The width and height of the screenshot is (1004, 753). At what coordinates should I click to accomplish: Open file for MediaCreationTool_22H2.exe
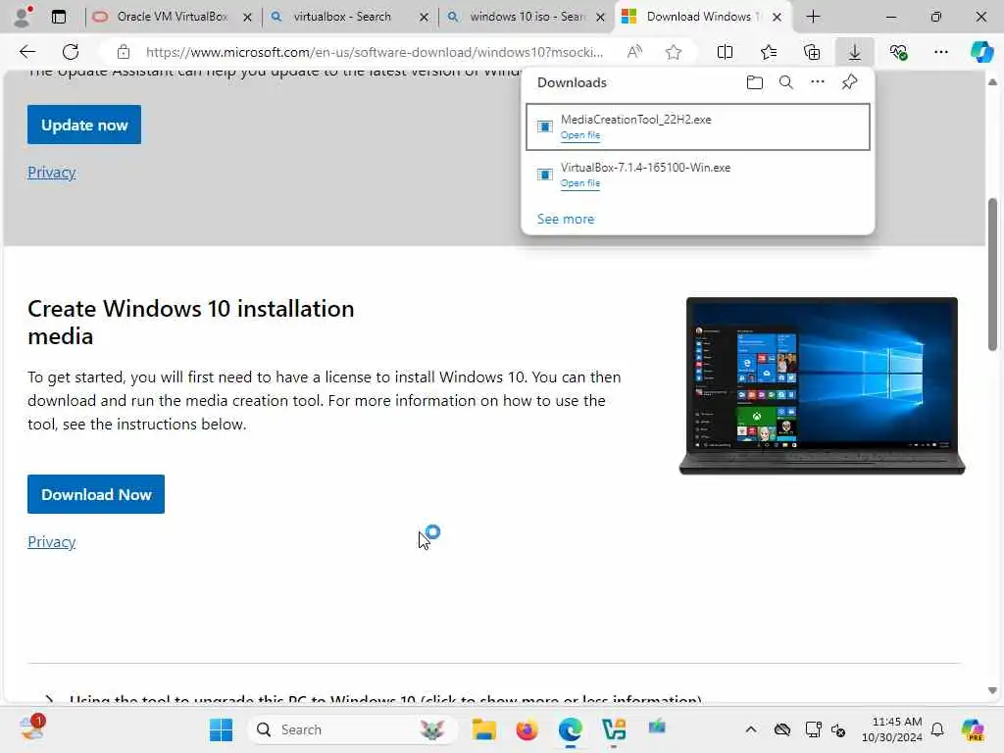pyautogui.click(x=580, y=135)
